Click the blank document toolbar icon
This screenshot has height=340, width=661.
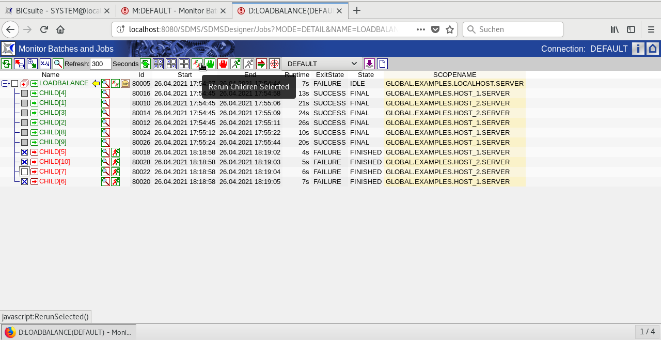coord(382,64)
